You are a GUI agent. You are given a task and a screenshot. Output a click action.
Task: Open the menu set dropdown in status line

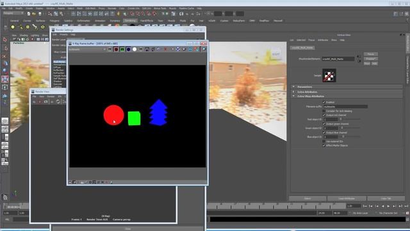tap(13, 13)
